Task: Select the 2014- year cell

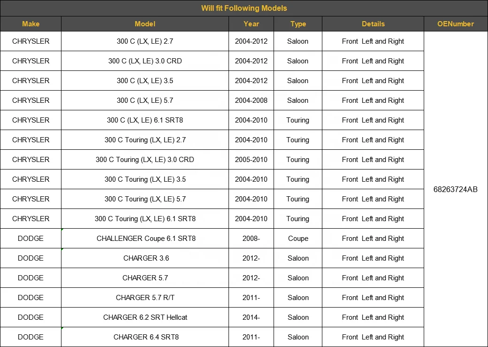Action: (251, 317)
